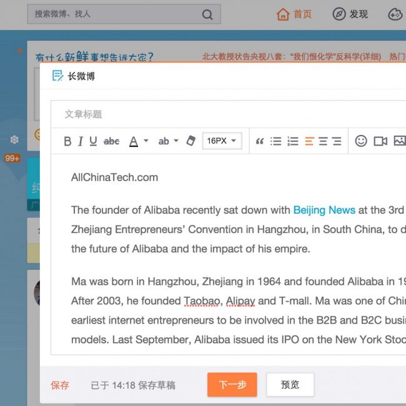Open the 发现 discover tab
Image resolution: width=406 pixels, height=406 pixels.
[350, 14]
